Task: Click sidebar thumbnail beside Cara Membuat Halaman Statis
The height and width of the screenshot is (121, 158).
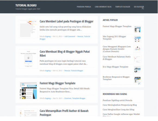Action: pyautogui.click(x=137, y=59)
